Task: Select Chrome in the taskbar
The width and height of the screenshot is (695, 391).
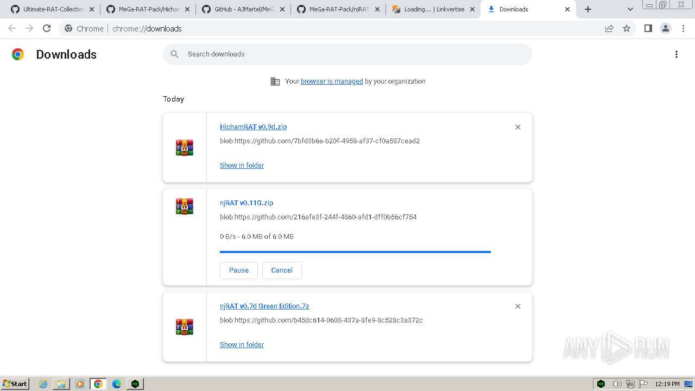Action: coord(98,384)
